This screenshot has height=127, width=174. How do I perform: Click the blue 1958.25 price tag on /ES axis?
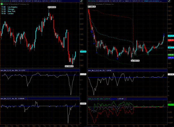(171, 58)
